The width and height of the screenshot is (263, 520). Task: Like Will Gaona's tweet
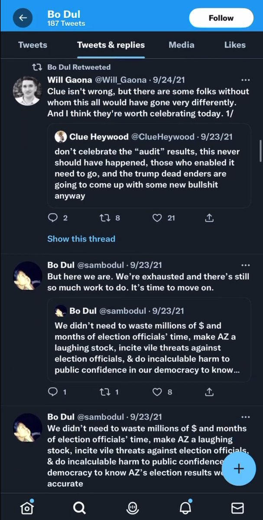[157, 218]
